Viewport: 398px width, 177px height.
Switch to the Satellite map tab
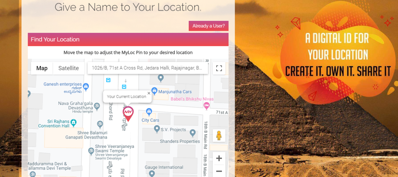[x=69, y=68]
